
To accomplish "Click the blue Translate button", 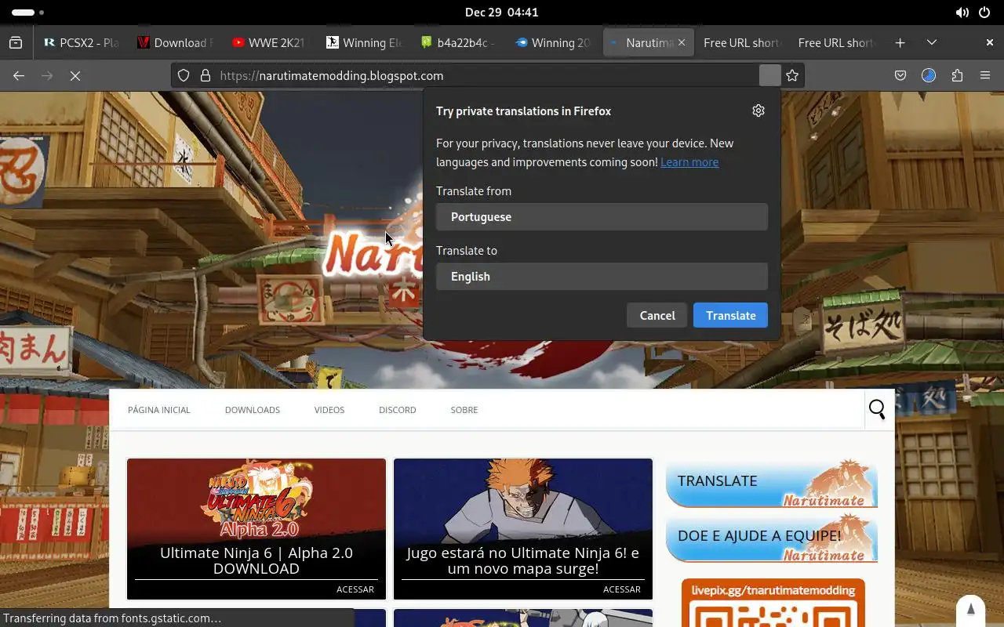I will (730, 316).
